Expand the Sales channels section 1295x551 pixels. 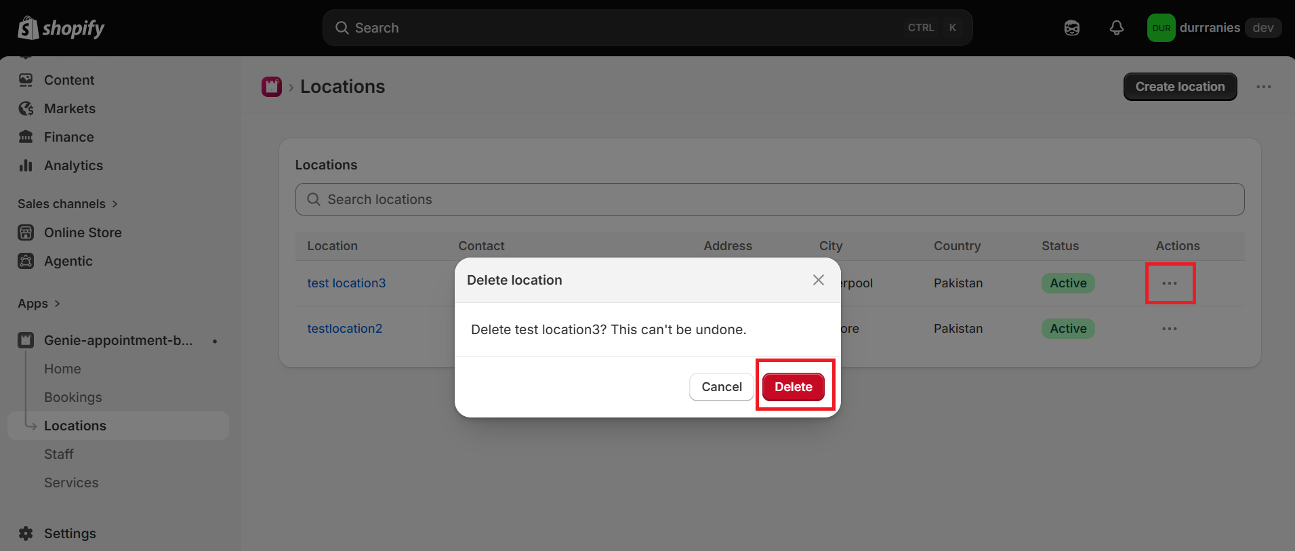[x=68, y=204]
